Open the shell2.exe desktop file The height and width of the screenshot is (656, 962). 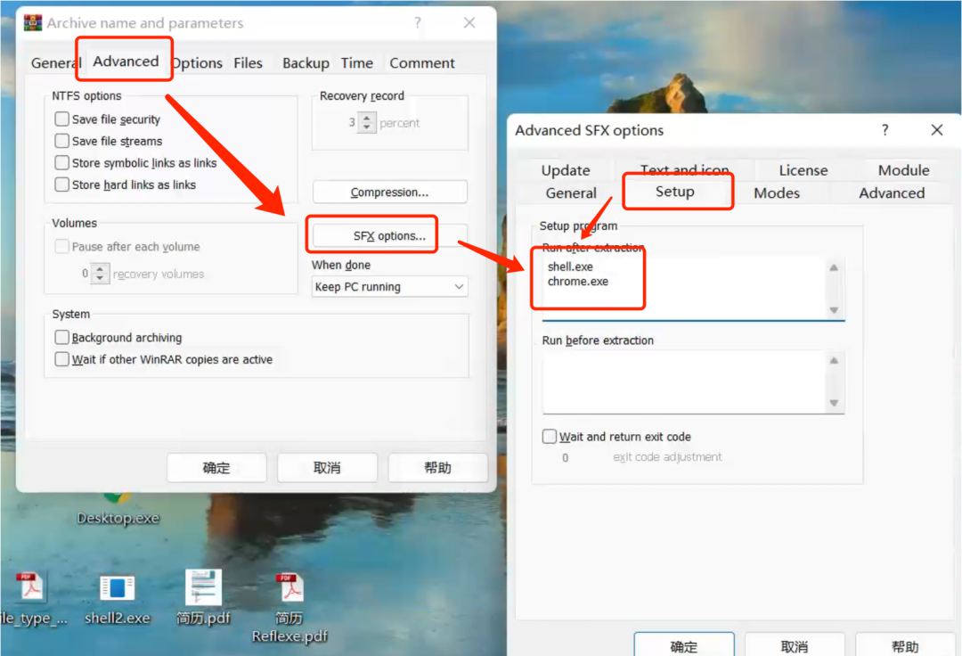[x=118, y=598]
